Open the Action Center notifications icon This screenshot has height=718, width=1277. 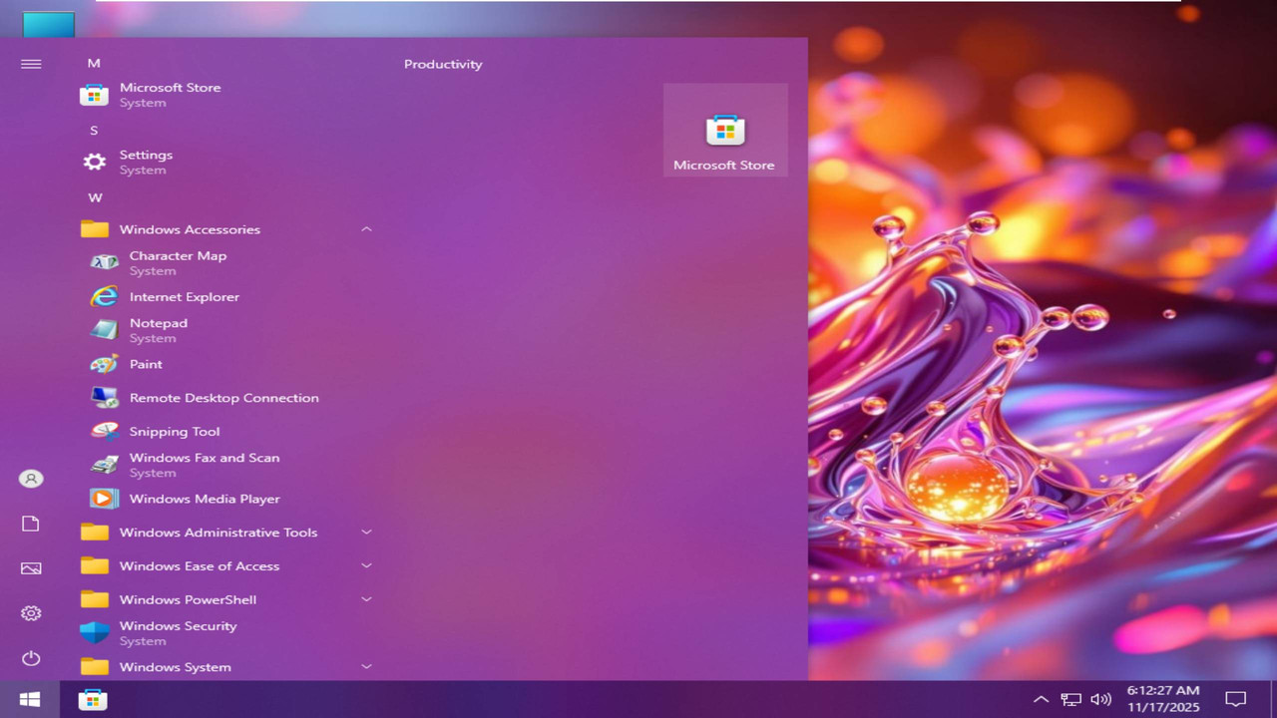pos(1236,699)
